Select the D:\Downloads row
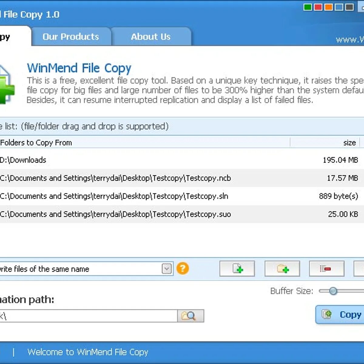Image resolution: width=364 pixels, height=364 pixels. [x=182, y=160]
